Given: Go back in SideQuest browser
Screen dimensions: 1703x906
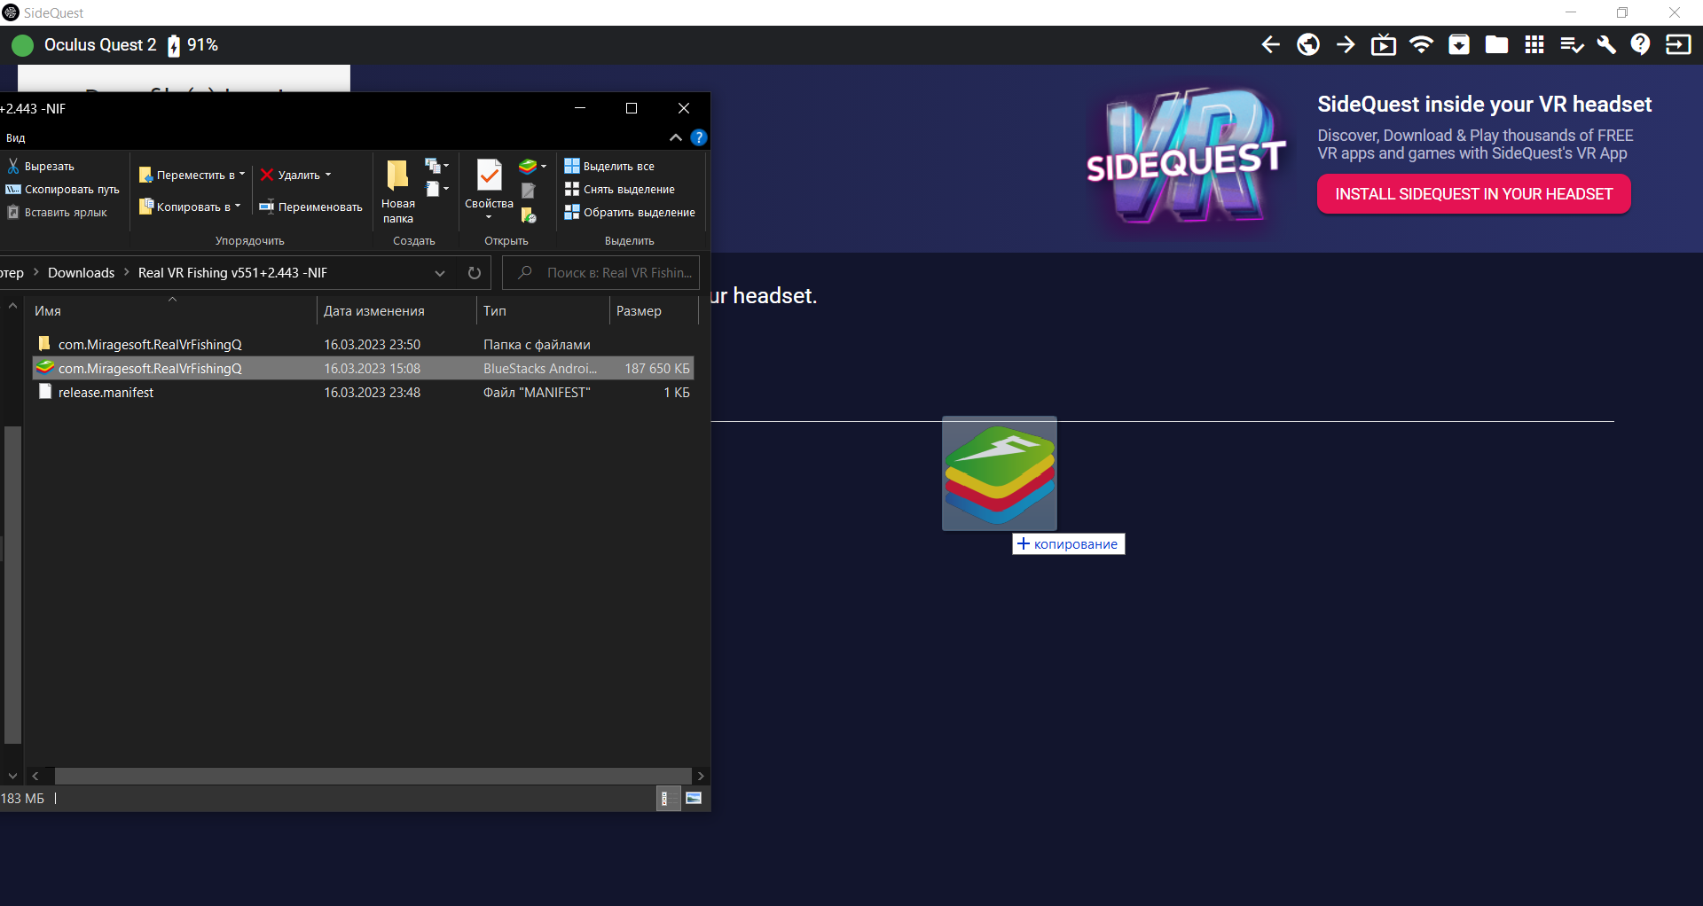Looking at the screenshot, I should tap(1270, 44).
